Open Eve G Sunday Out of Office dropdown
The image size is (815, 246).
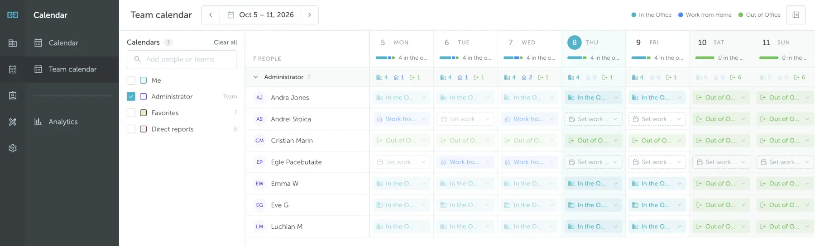pyautogui.click(x=785, y=205)
